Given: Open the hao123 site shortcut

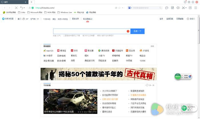Looking at the screenshot, I should pyautogui.click(x=48, y=51).
